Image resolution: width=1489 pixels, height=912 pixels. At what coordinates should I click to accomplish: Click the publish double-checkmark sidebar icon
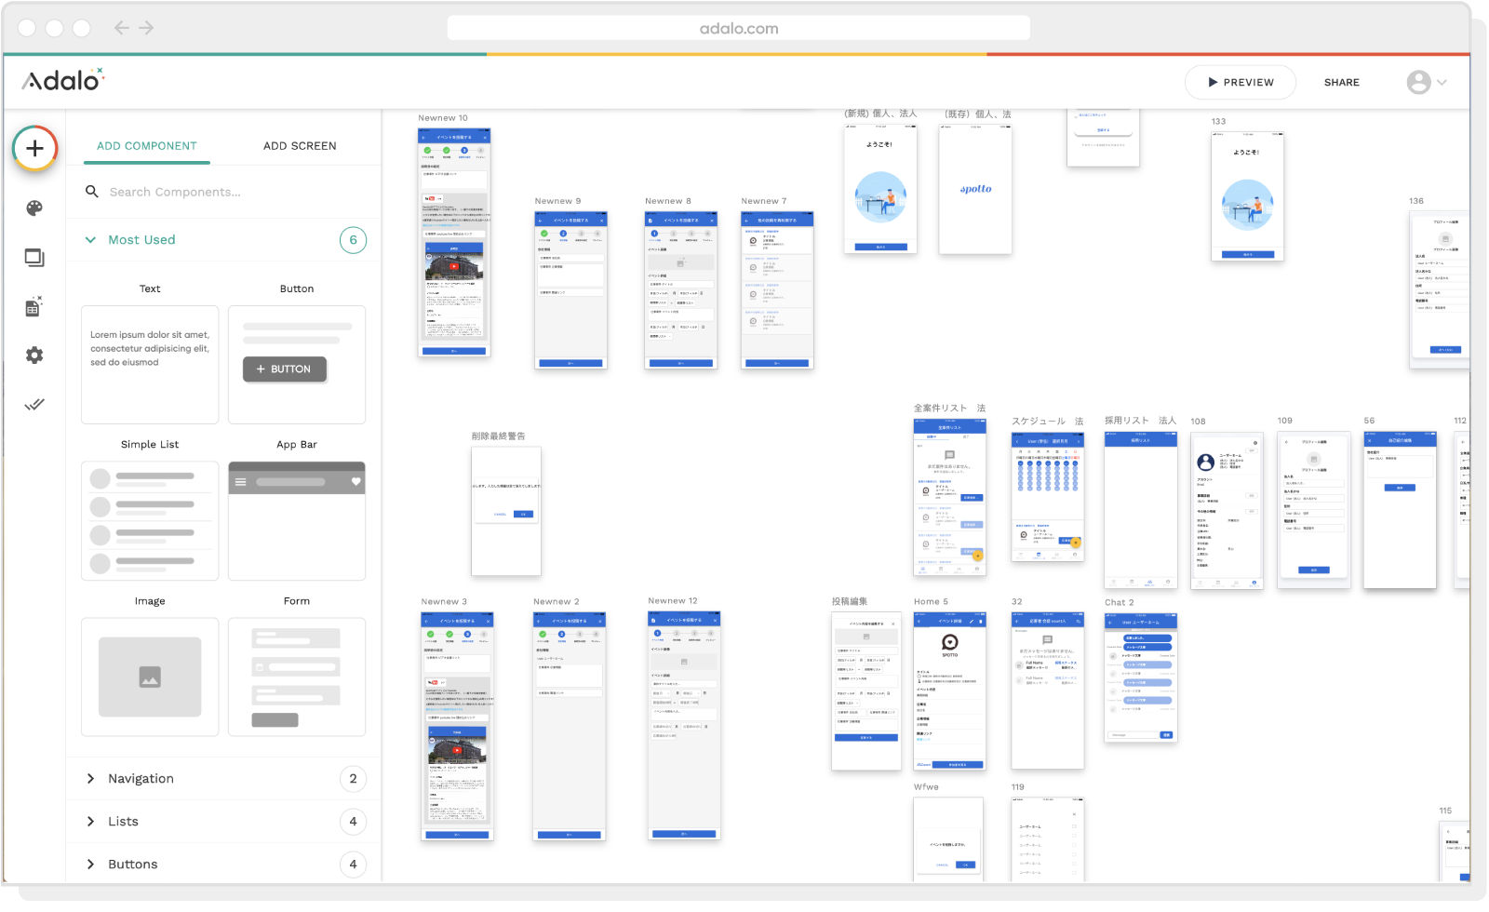click(34, 403)
